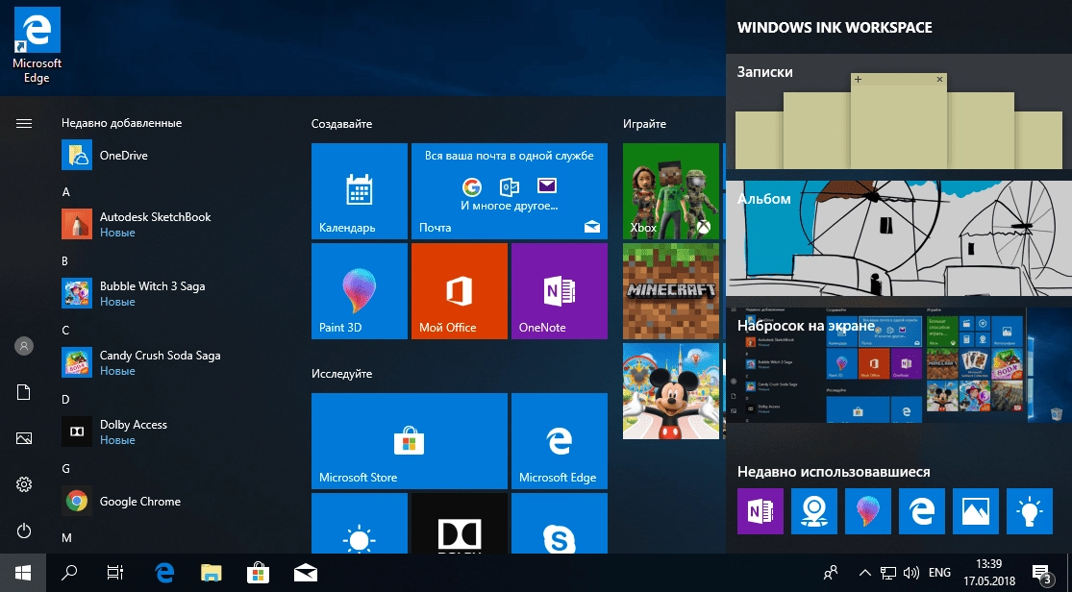Image resolution: width=1072 pixels, height=592 pixels.
Task: Click the Создавайте tile group title
Action: click(342, 124)
